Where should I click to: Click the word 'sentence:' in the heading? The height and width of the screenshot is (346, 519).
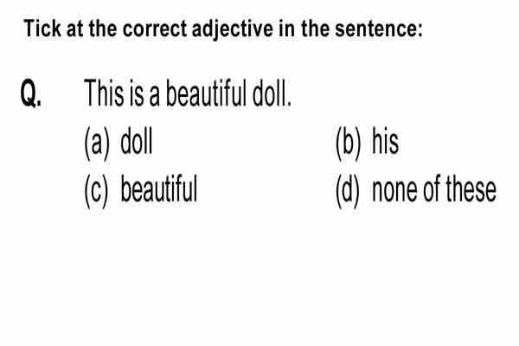(x=379, y=29)
